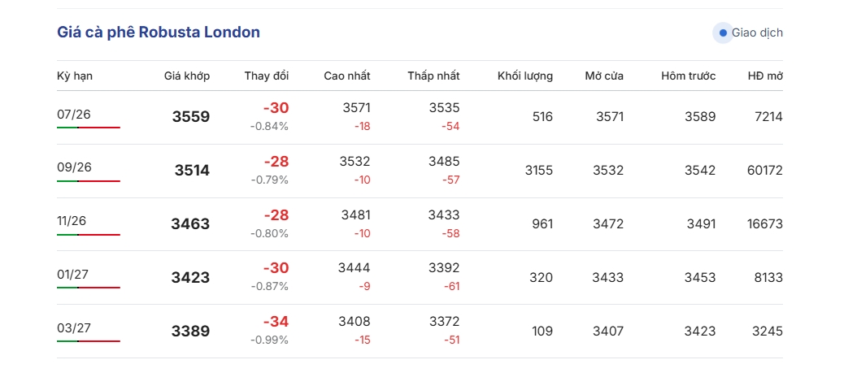Click open interest value 60172
This screenshot has width=844, height=377.
[x=765, y=171]
